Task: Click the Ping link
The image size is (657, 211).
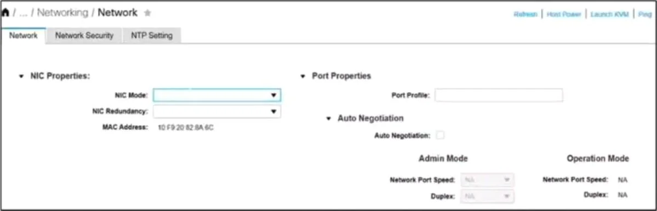Action: (x=645, y=14)
